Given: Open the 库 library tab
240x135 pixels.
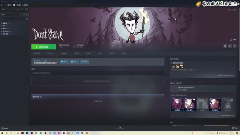Looking at the screenshot, I should click(14, 5).
